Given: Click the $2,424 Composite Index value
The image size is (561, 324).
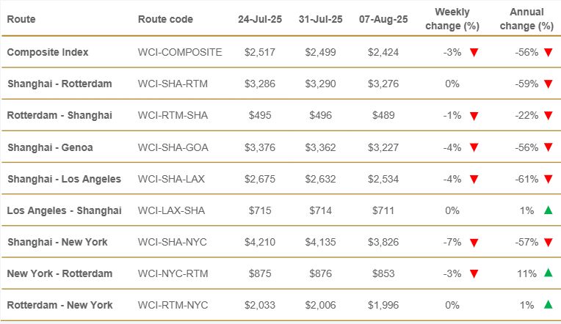Looking at the screenshot, I should point(383,53).
